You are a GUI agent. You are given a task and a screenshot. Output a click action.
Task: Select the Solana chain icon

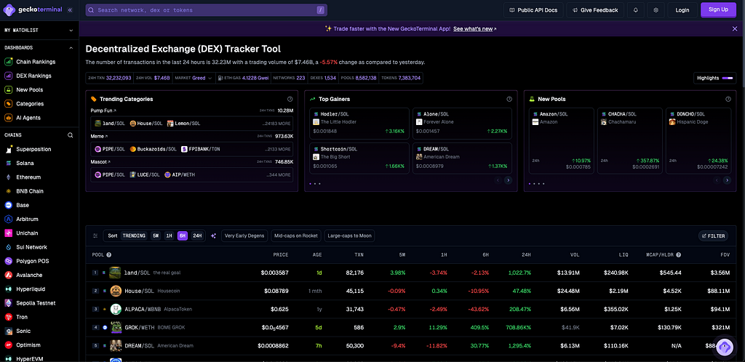coord(8,164)
